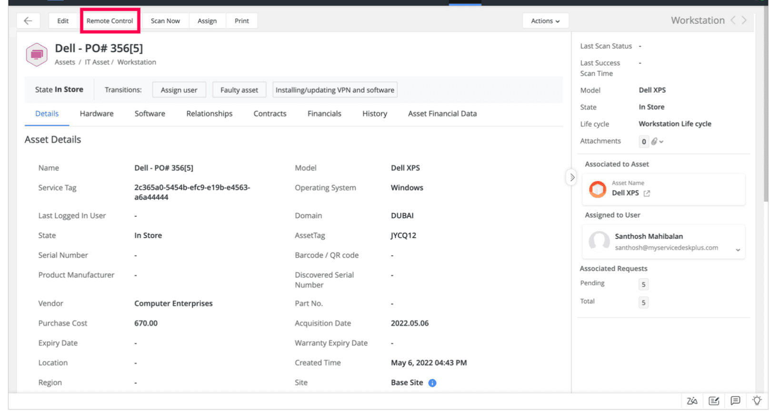Select the Service Tag value text
The height and width of the screenshot is (419, 778).
click(x=192, y=192)
